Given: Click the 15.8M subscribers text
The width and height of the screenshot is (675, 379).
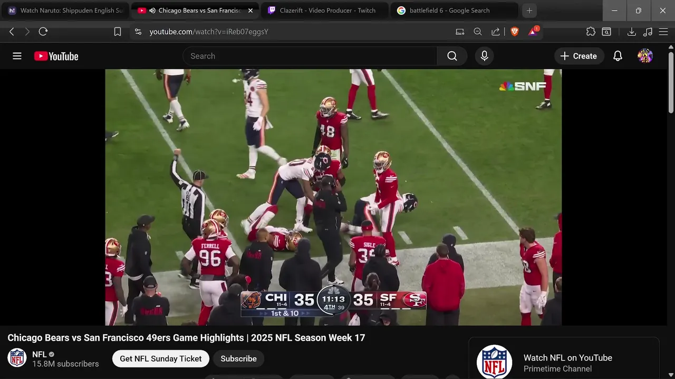Looking at the screenshot, I should 65,364.
